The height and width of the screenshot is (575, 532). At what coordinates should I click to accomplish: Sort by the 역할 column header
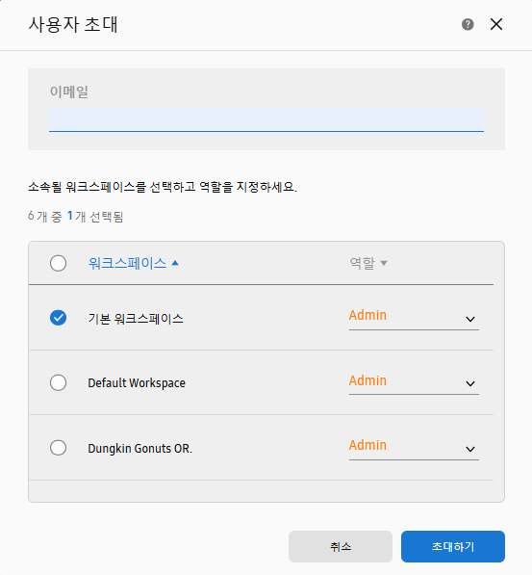pos(362,263)
